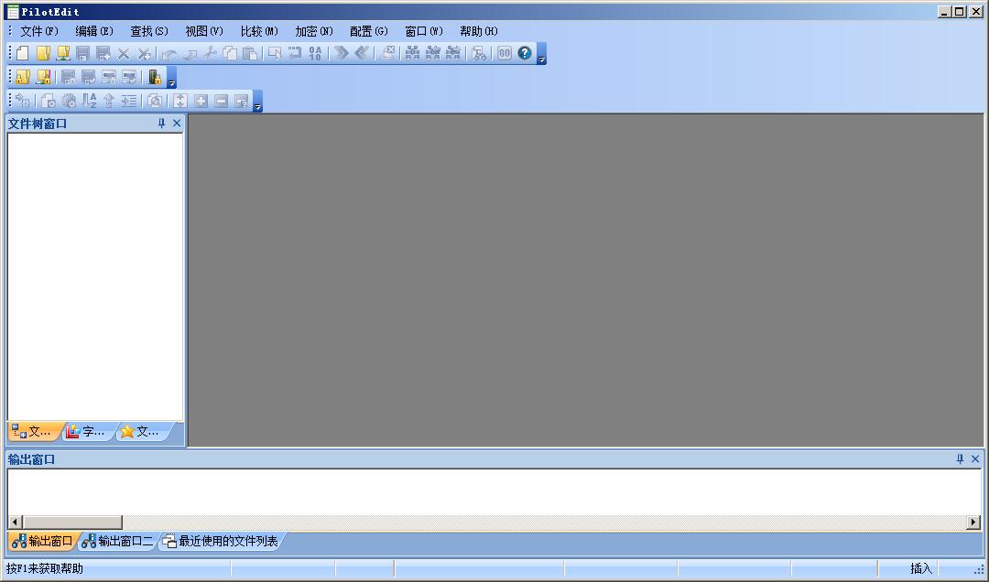Click the plus expand icon in third toolbar
Viewport: 989px width, 582px height.
(201, 101)
